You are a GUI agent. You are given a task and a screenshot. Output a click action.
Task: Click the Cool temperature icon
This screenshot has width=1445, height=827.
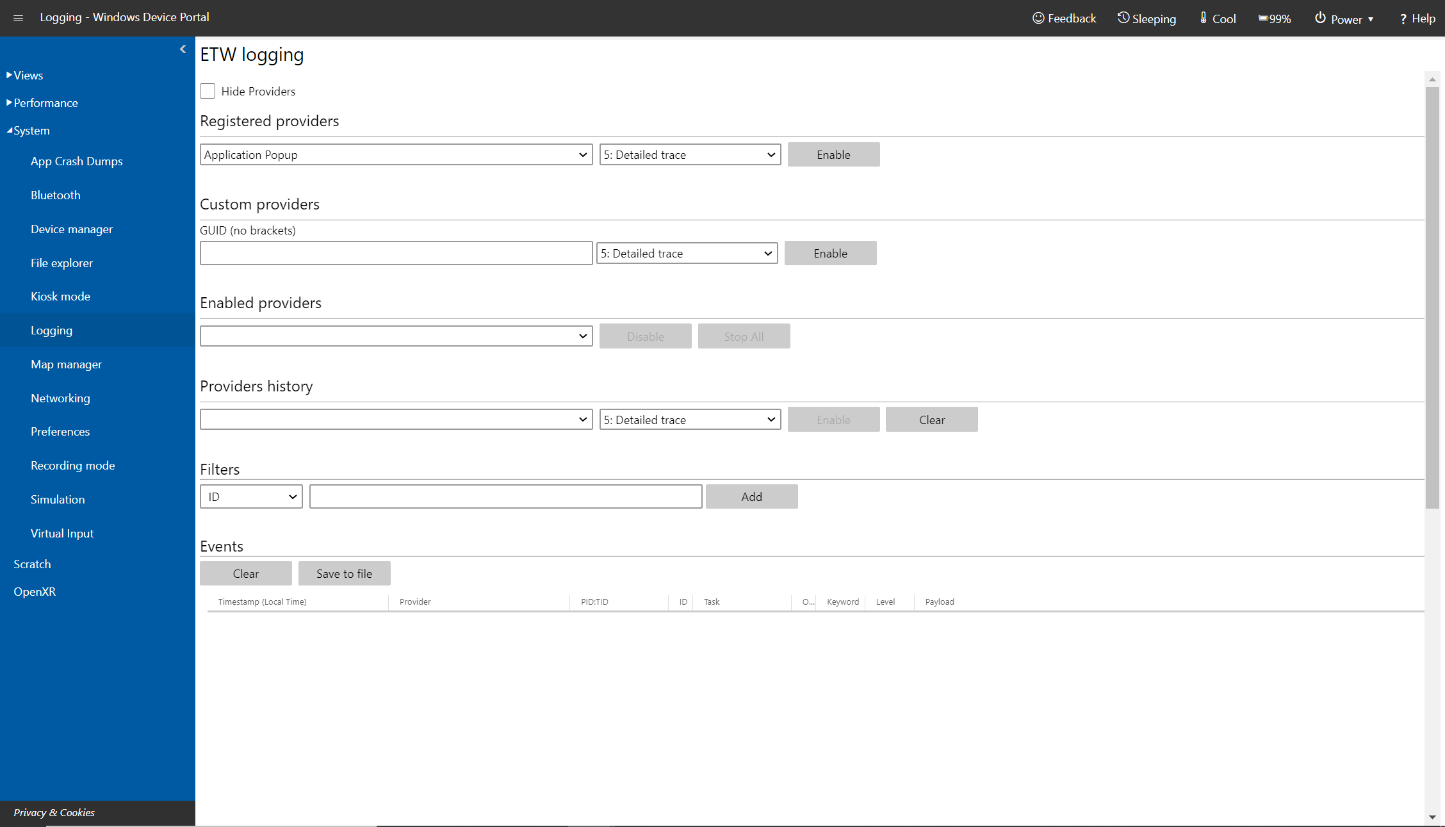pyautogui.click(x=1202, y=18)
